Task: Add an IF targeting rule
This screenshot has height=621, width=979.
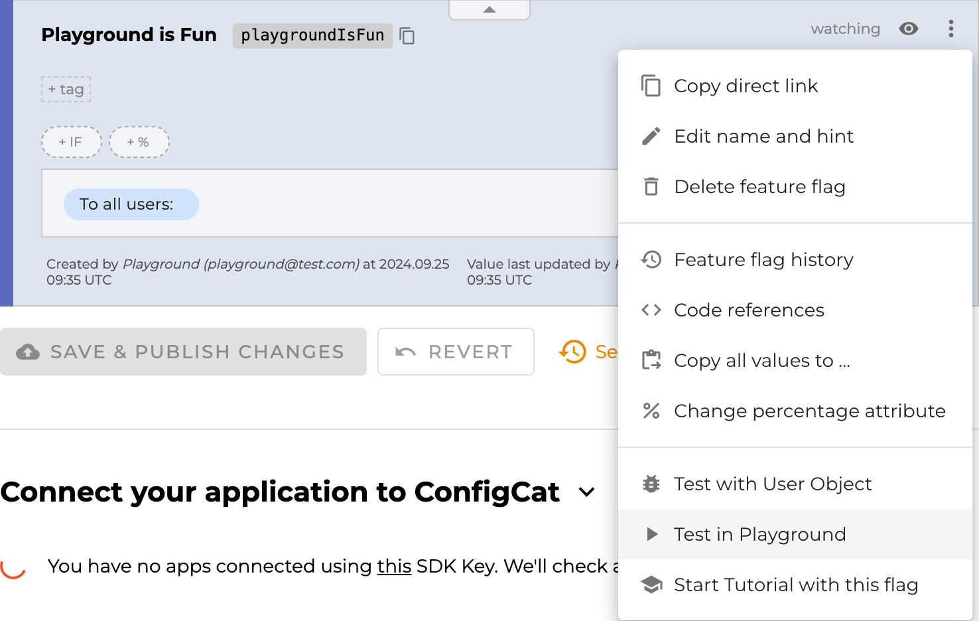Action: click(71, 142)
